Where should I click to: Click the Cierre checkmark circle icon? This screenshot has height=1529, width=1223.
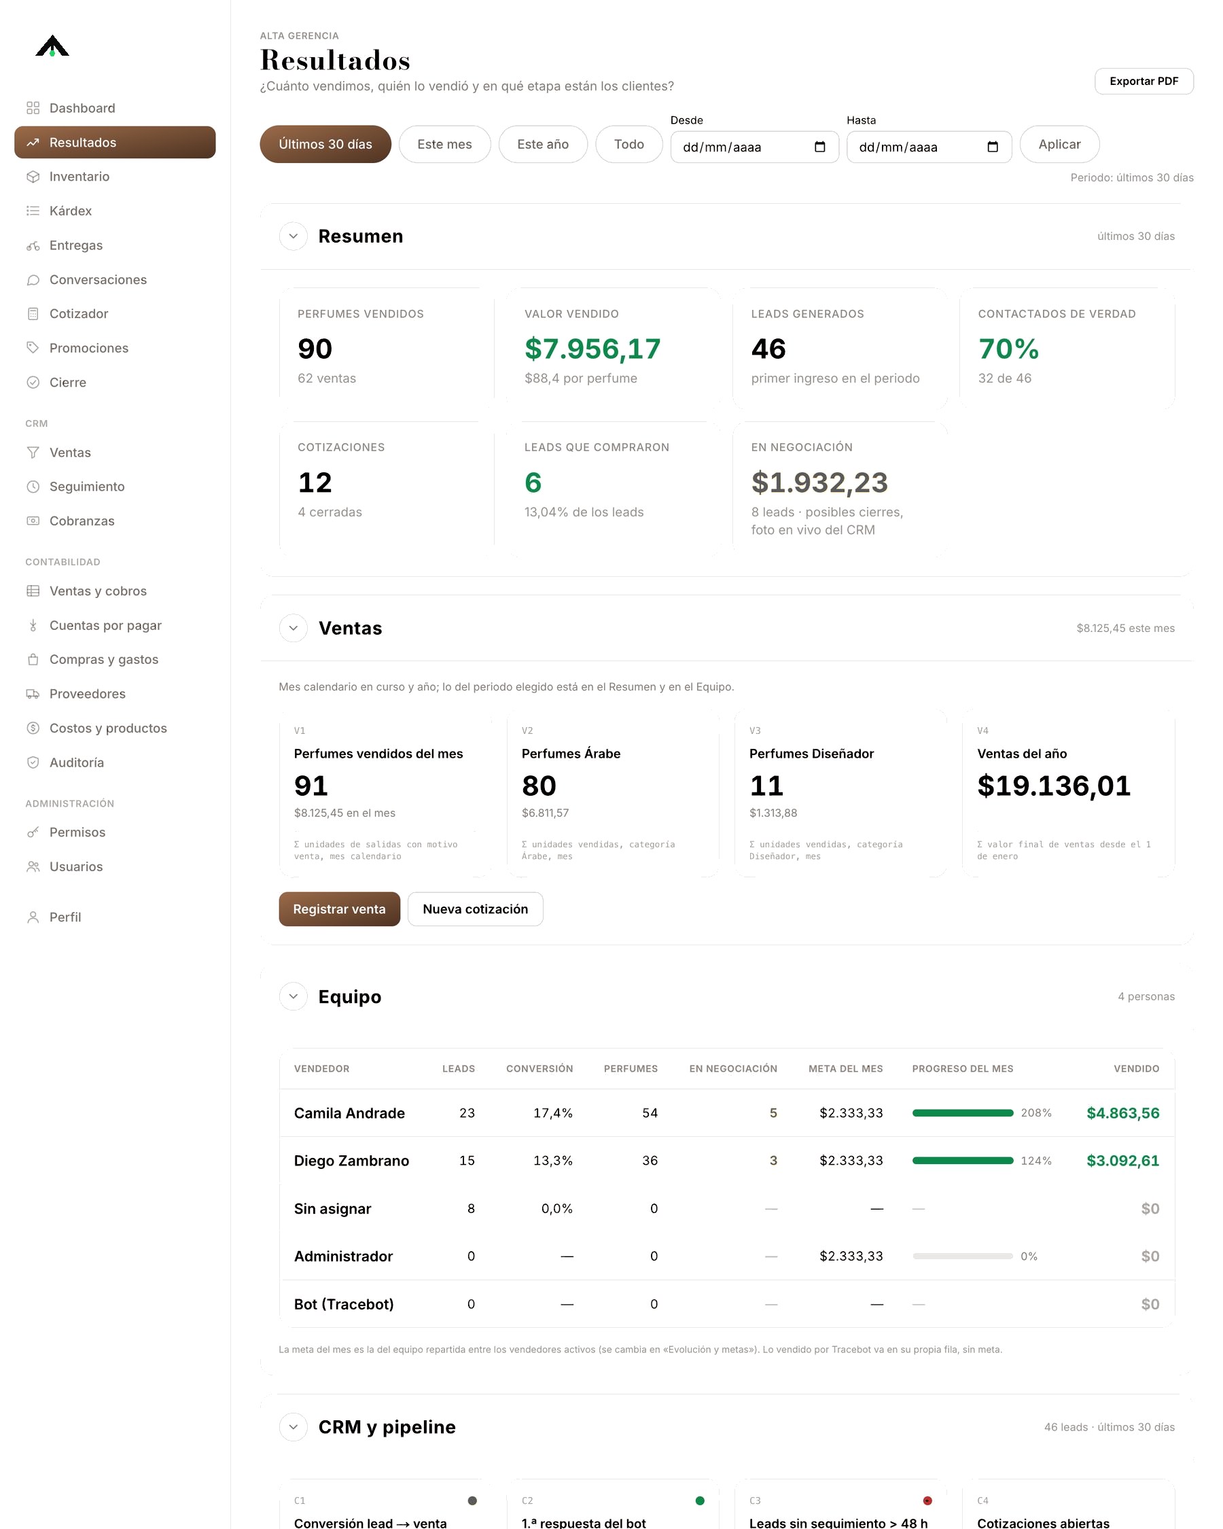coord(33,382)
